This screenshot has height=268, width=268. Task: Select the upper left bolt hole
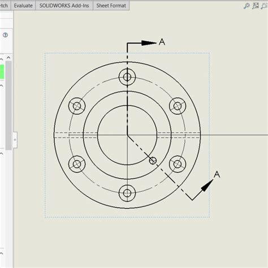click(77, 106)
